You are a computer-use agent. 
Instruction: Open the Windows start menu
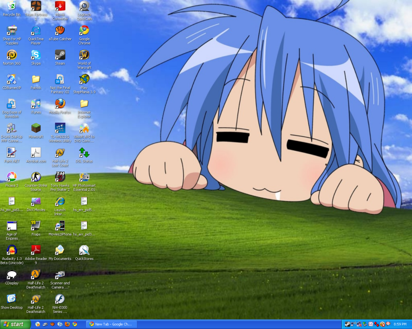point(15,324)
